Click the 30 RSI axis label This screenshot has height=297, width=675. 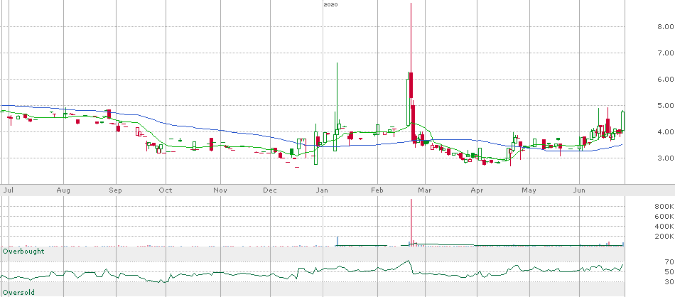[669, 281]
